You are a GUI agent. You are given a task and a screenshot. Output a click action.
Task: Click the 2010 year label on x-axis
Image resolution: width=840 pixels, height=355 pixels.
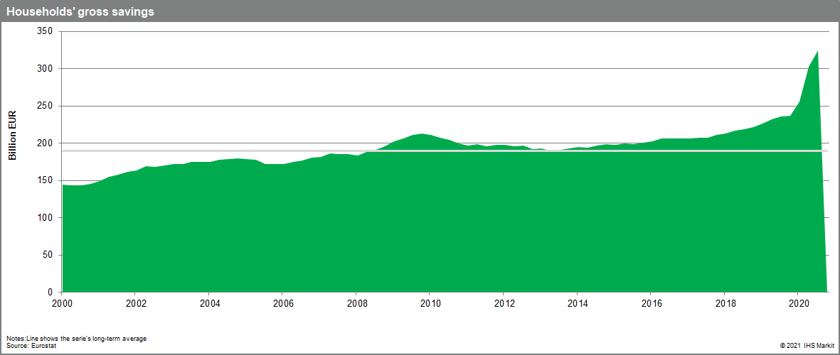[x=430, y=303]
